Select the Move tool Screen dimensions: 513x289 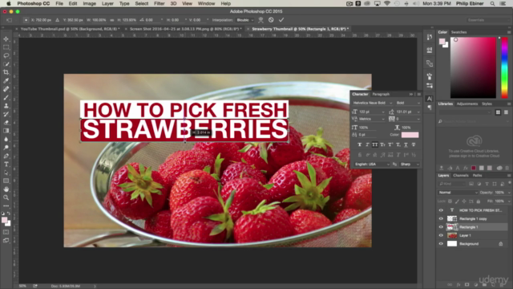click(6, 39)
